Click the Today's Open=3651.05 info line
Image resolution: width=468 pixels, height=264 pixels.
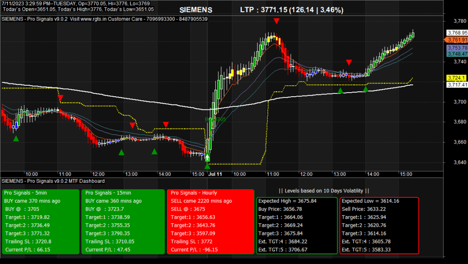[x=78, y=9]
